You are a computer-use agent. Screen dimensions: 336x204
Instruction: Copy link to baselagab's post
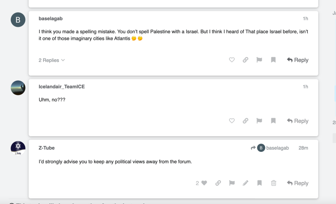click(x=245, y=60)
